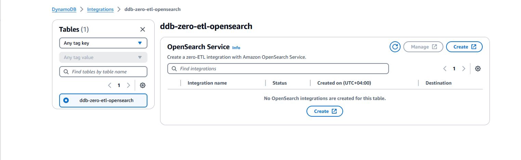The width and height of the screenshot is (521, 160).
Task: Click page number 1 in Tables panel
Action: click(x=119, y=85)
